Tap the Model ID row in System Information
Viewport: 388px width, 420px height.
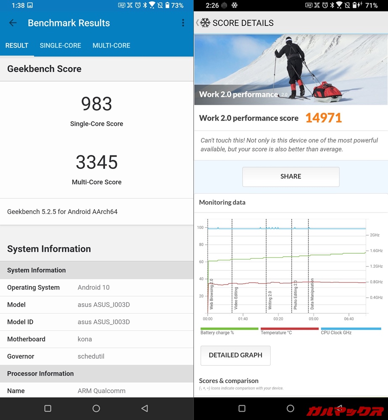coord(97,322)
